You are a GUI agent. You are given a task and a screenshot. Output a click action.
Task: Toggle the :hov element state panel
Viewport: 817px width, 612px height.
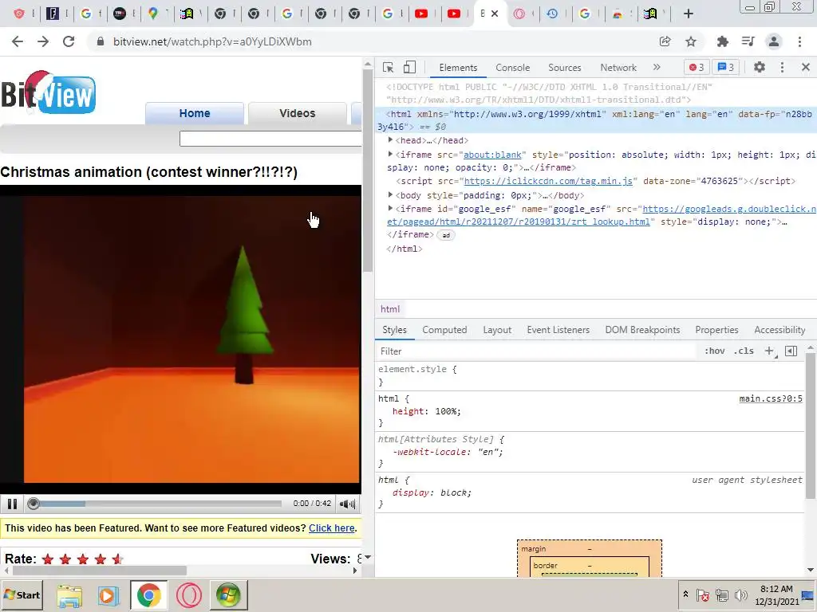tap(714, 351)
